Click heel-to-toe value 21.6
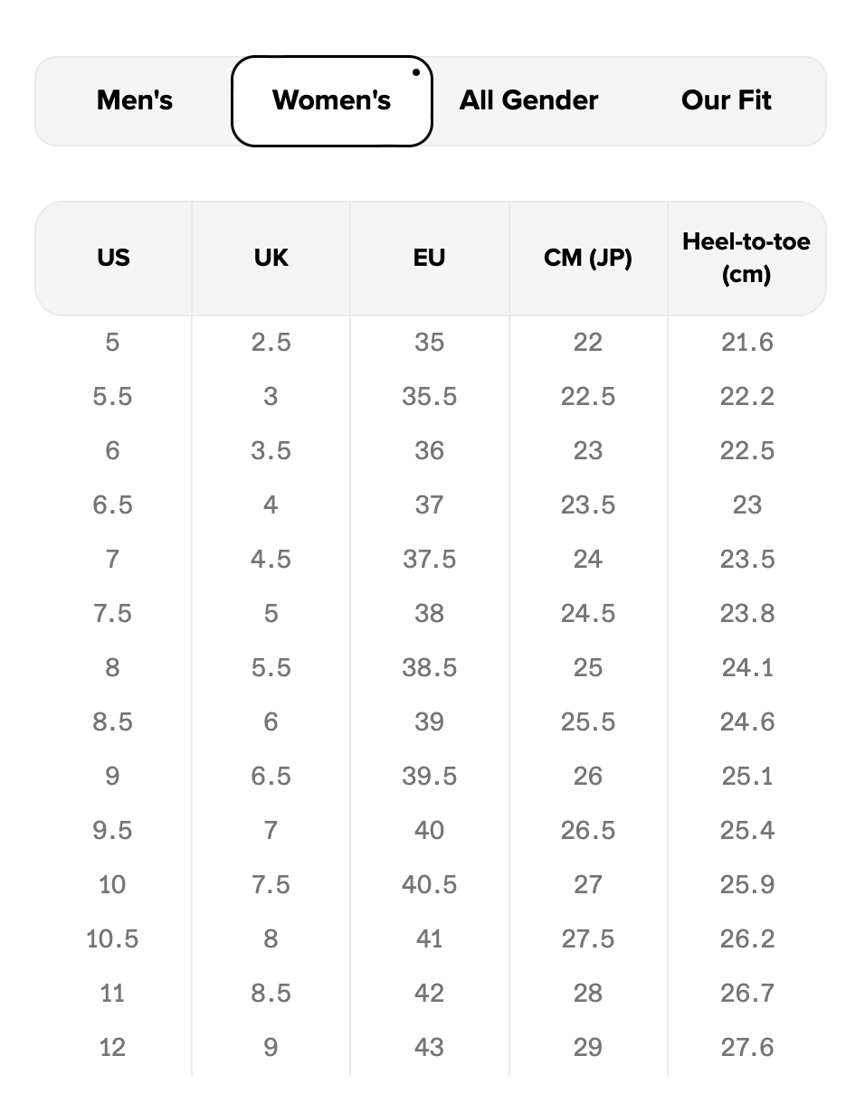Screen dimensions: 865x1103 tap(746, 343)
